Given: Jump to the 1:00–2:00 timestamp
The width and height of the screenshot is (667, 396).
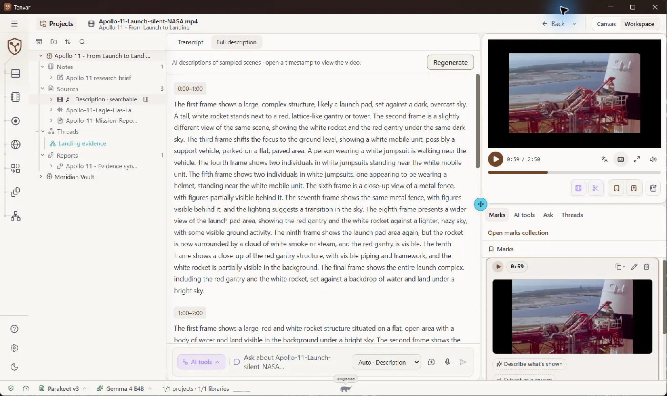Looking at the screenshot, I should coord(190,313).
